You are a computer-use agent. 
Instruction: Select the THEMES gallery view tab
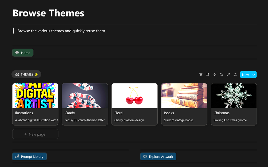(x=26, y=74)
